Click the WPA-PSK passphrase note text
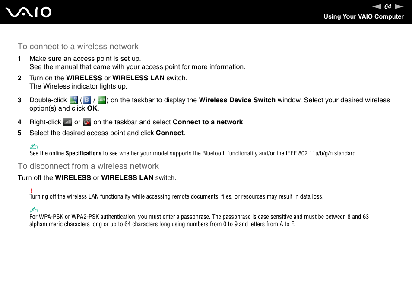 coord(199,221)
